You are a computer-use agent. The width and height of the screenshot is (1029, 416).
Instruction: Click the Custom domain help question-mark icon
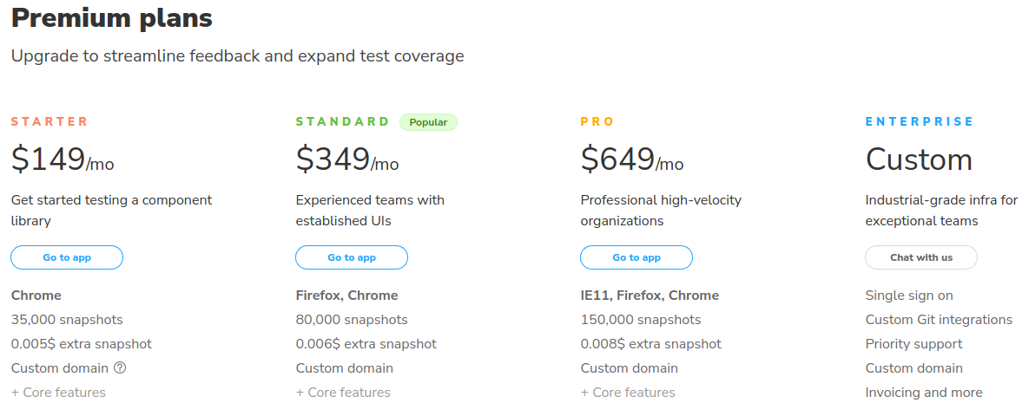120,367
